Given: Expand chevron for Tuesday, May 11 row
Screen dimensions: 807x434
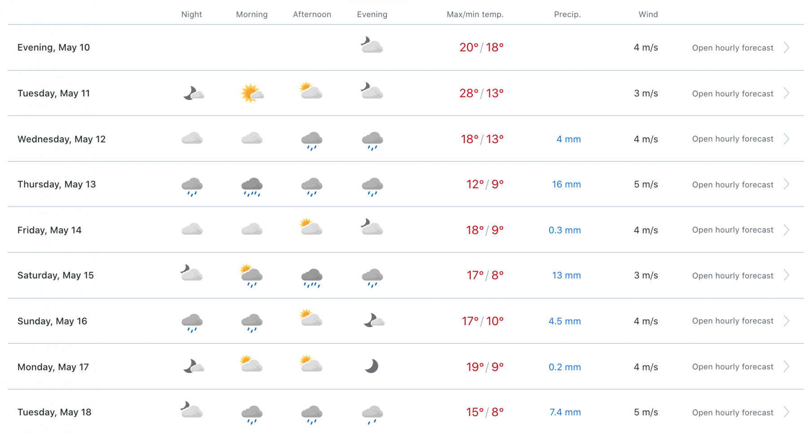Looking at the screenshot, I should (x=787, y=93).
